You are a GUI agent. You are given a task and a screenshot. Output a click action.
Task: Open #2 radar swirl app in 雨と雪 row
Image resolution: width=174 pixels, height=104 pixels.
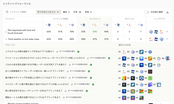(x=133, y=91)
